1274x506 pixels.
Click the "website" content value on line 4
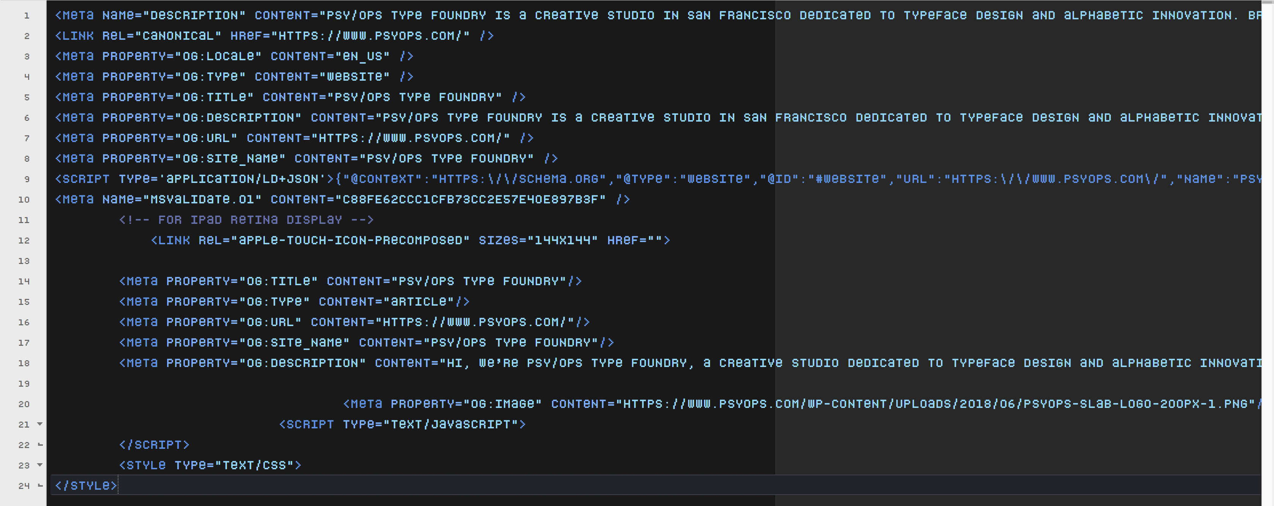[354, 77]
